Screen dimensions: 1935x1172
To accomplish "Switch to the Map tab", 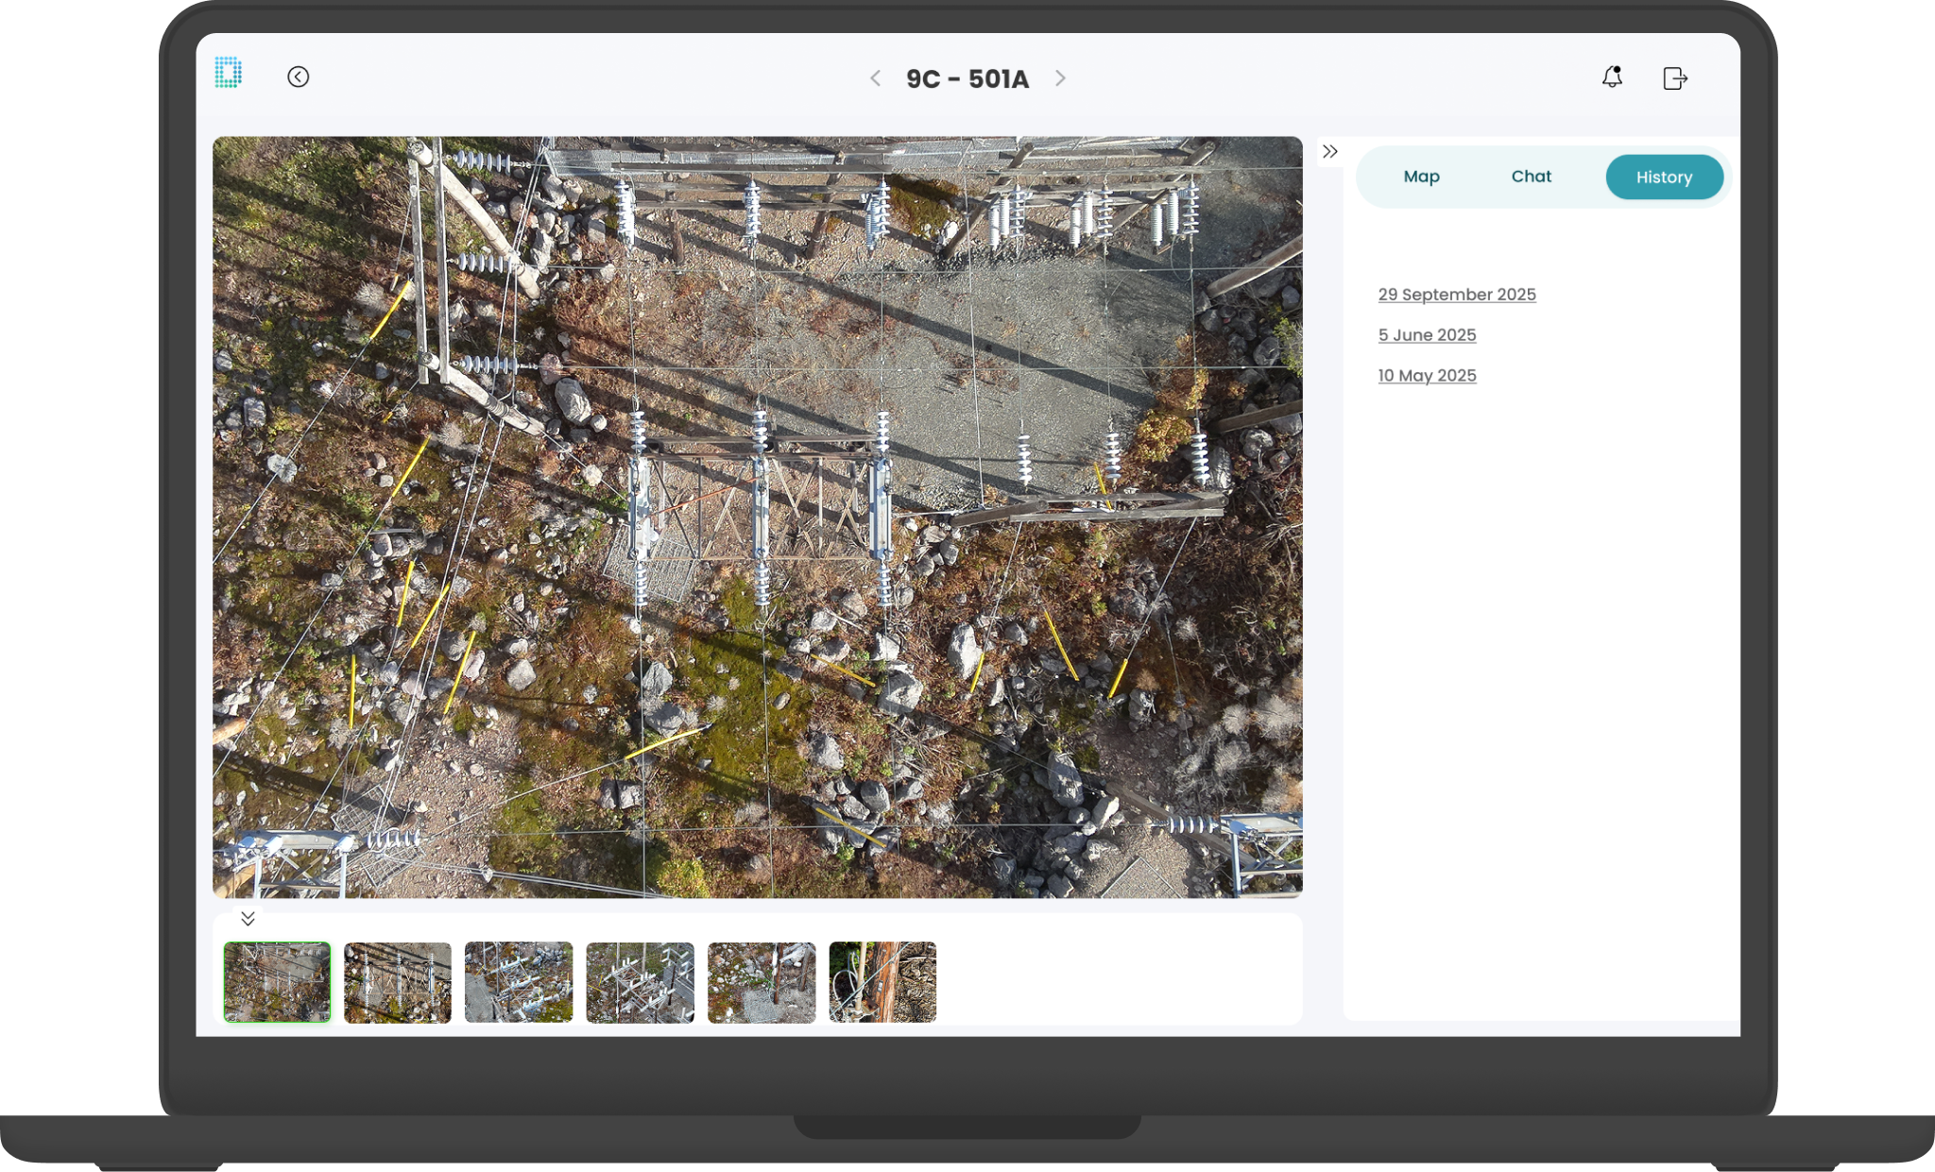I will [x=1421, y=177].
